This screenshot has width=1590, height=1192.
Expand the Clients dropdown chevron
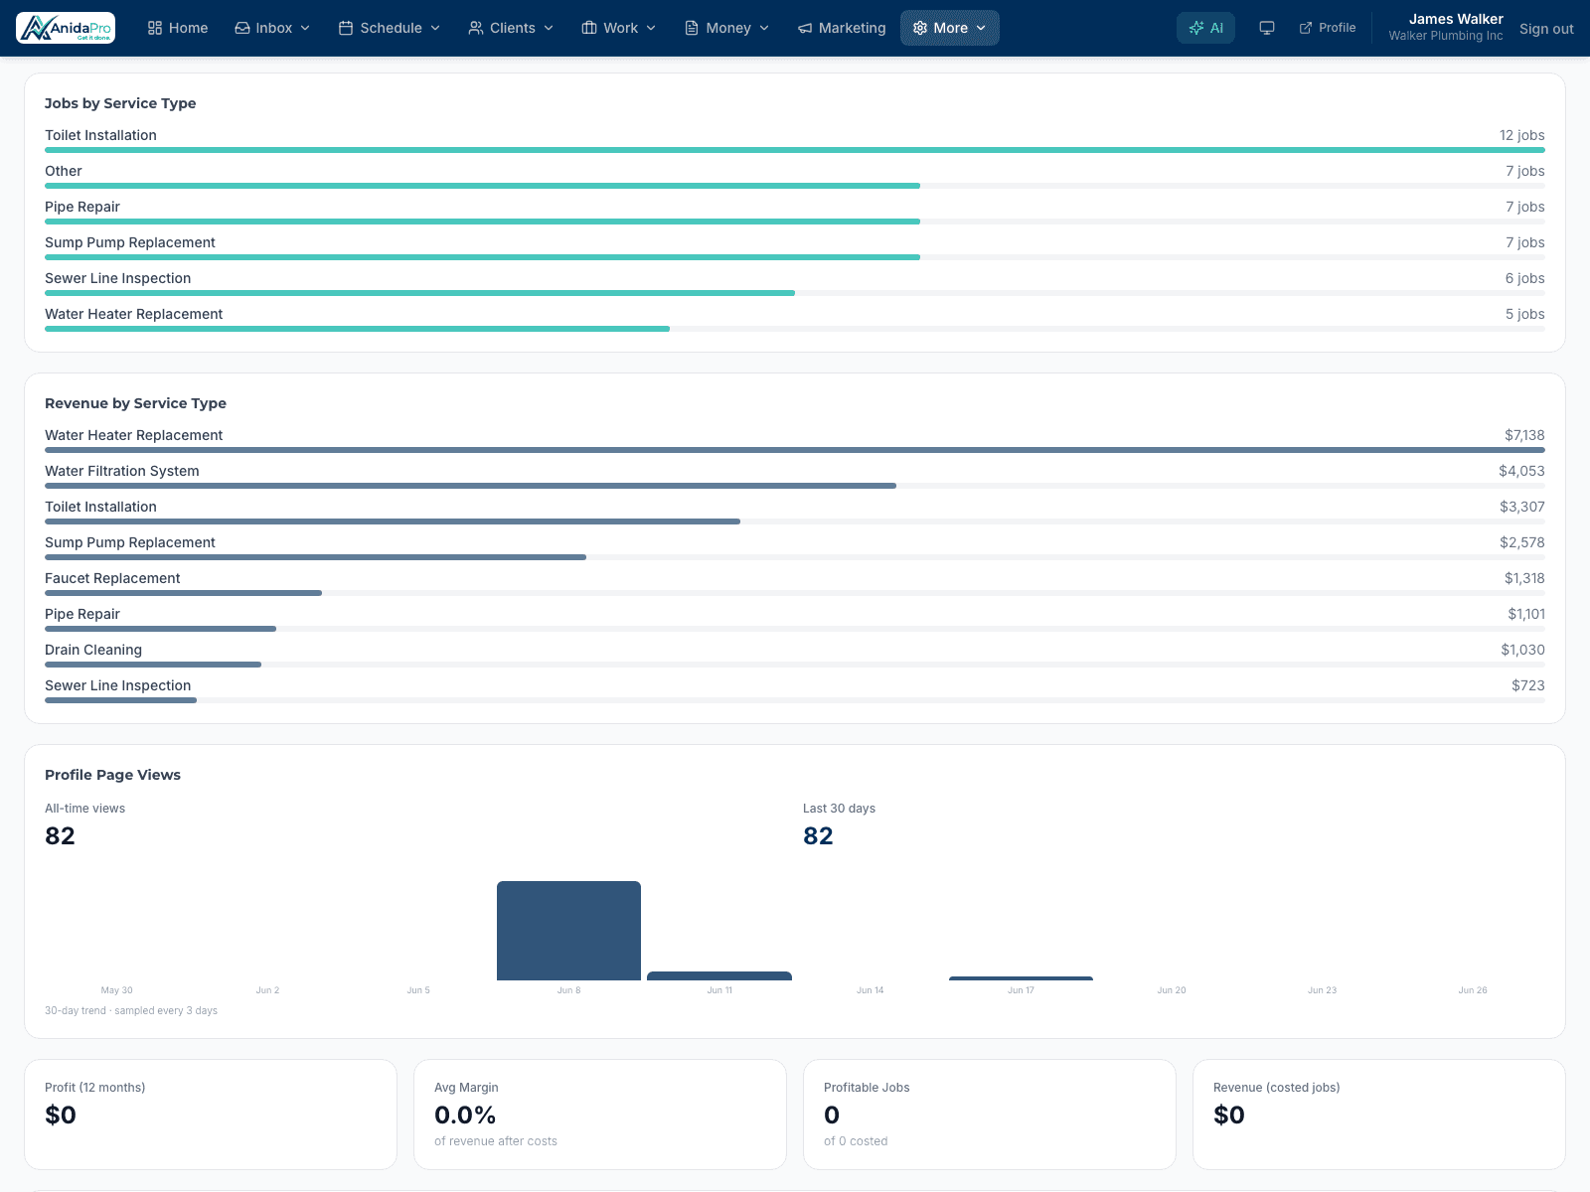(x=549, y=28)
